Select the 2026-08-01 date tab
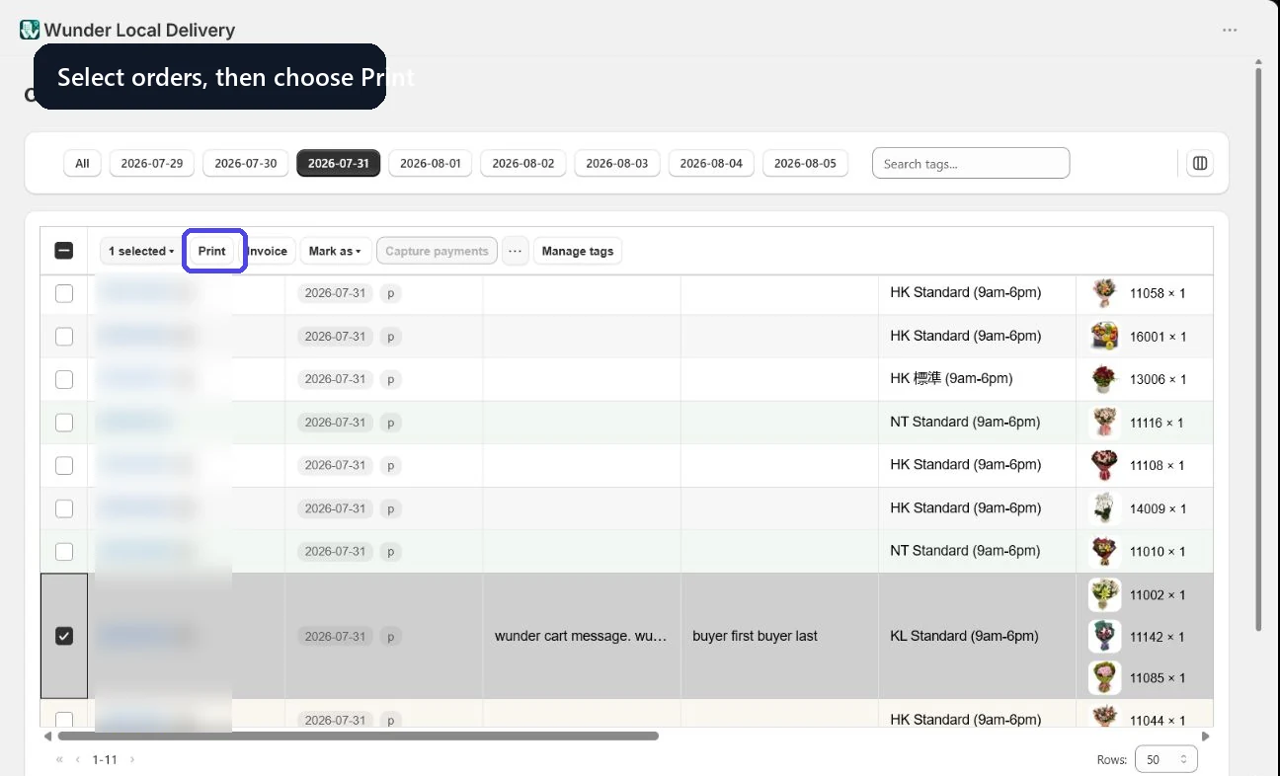This screenshot has width=1280, height=776. tap(431, 163)
